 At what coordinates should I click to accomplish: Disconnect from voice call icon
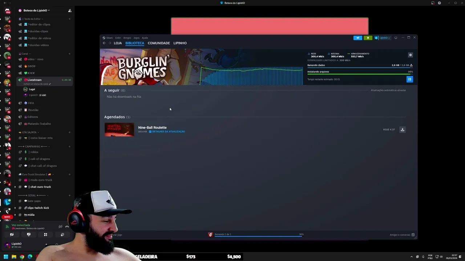67,227
